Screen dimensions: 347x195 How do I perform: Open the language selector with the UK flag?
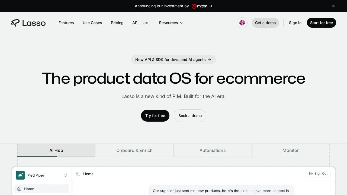tap(242, 23)
